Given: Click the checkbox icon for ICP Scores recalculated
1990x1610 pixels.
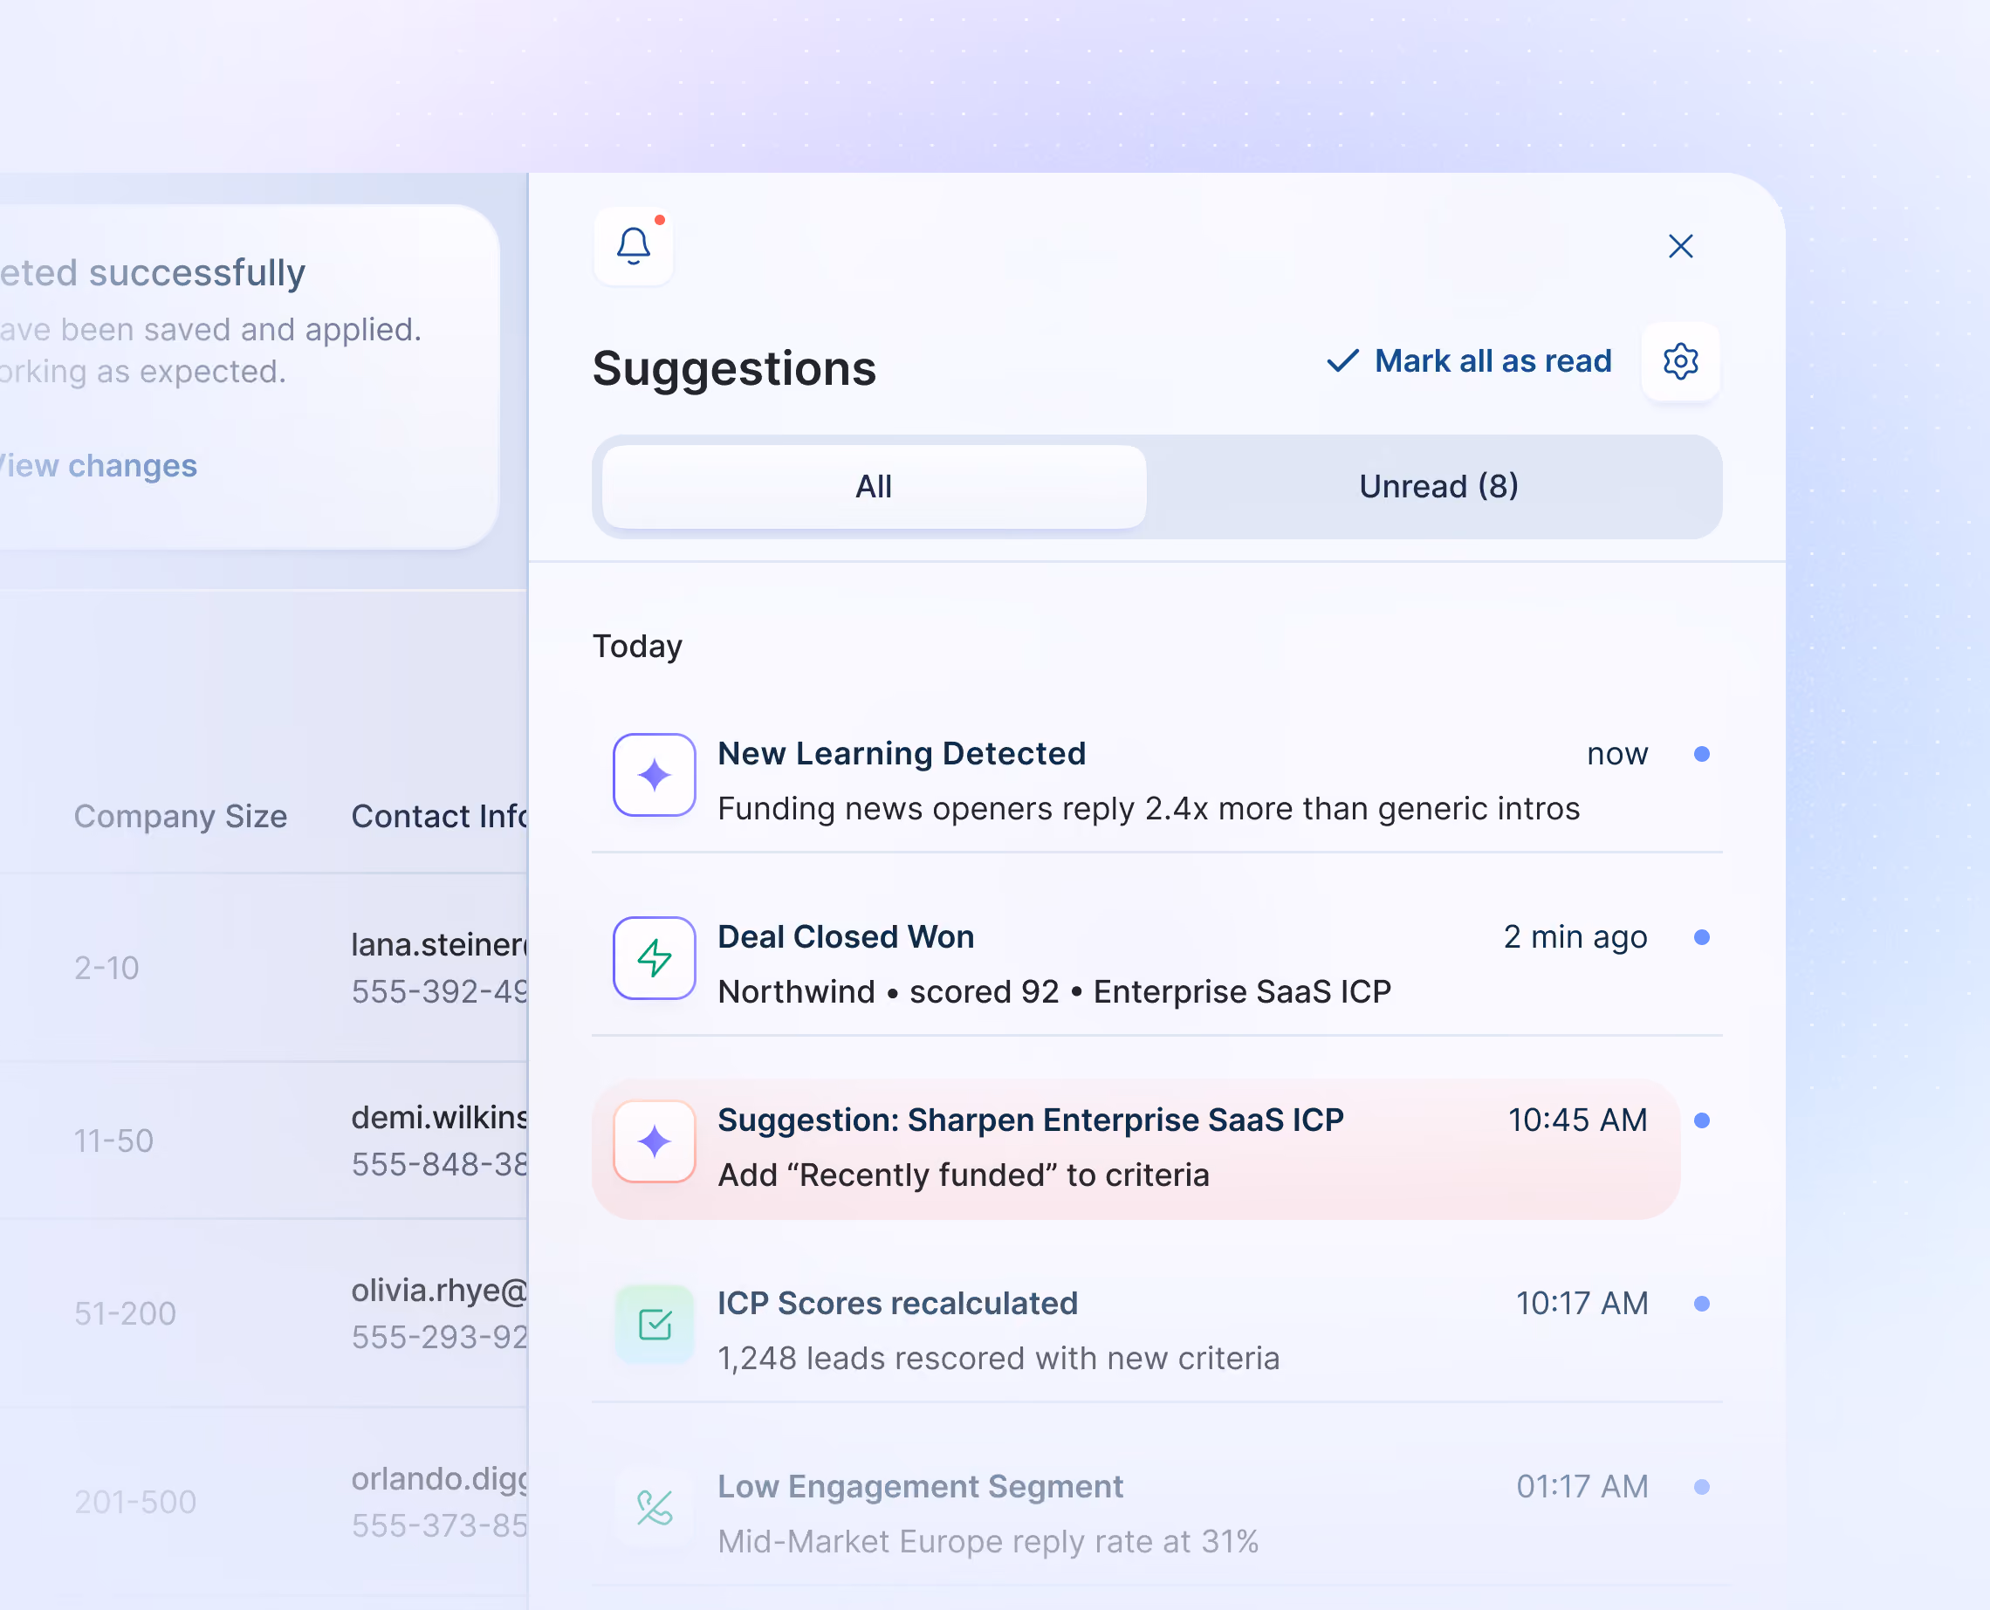Looking at the screenshot, I should click(655, 1325).
